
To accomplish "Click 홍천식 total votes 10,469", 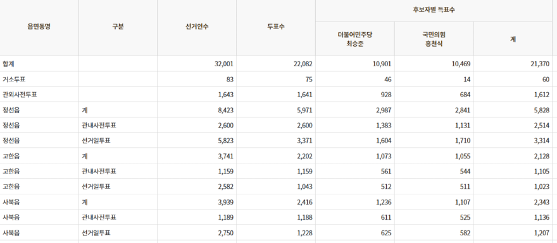I will click(x=461, y=64).
